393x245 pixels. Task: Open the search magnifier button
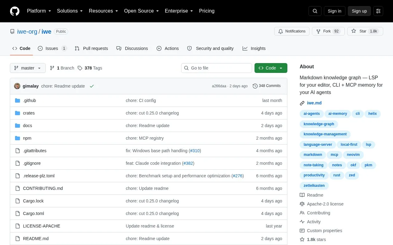(x=315, y=11)
